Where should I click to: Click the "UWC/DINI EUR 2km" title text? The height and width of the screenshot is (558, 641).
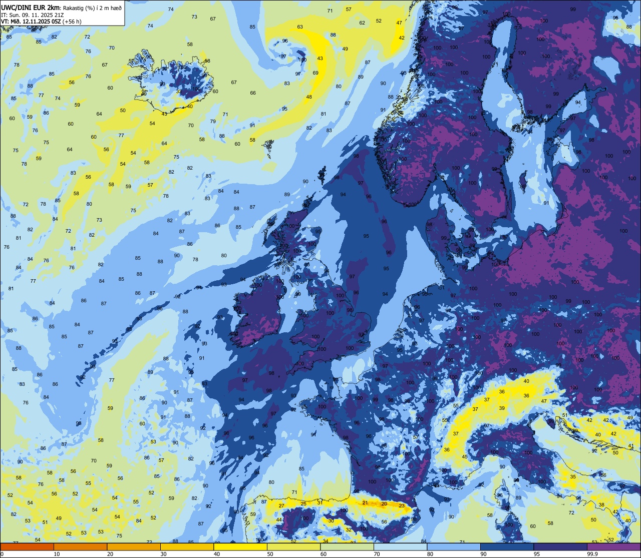coord(31,8)
